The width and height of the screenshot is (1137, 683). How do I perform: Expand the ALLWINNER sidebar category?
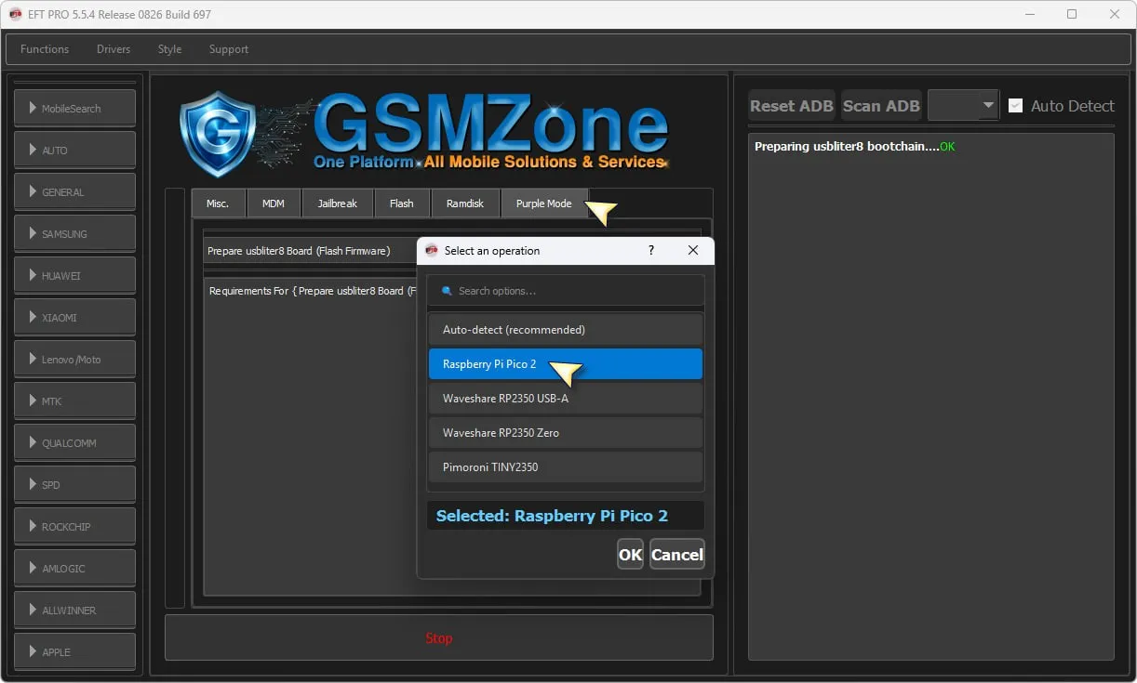pyautogui.click(x=74, y=610)
